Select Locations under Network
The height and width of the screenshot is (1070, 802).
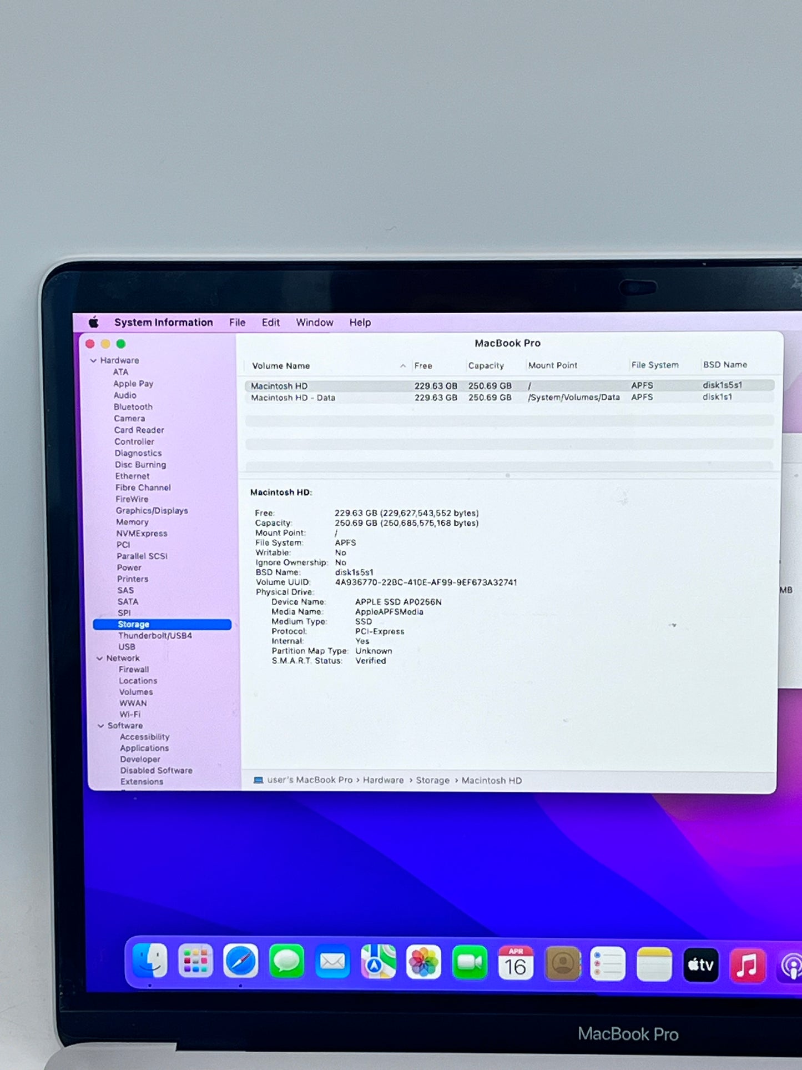click(138, 681)
